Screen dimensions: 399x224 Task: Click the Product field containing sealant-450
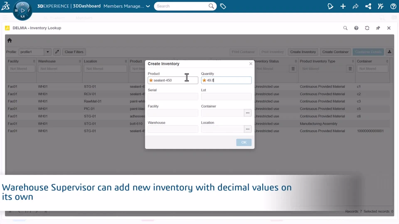[173, 80]
